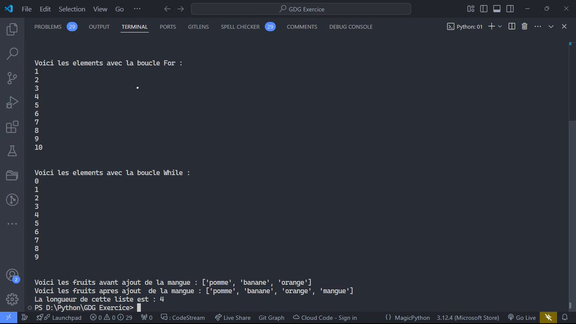Click the PS D:\Python\GDG Exercice> prompt line

(84, 307)
